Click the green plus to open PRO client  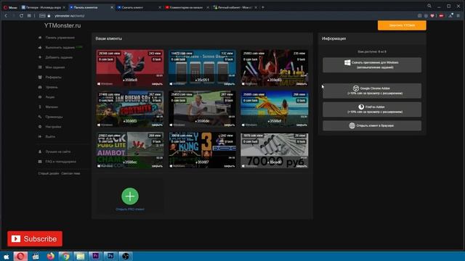130,196
